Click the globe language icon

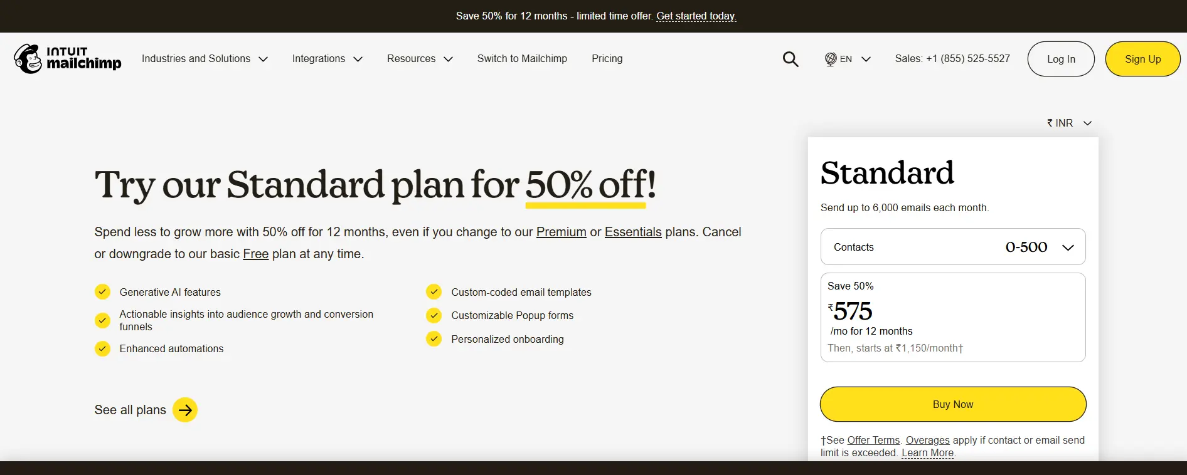831,59
